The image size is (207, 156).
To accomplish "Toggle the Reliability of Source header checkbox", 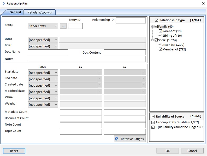I will [x=153, y=116].
